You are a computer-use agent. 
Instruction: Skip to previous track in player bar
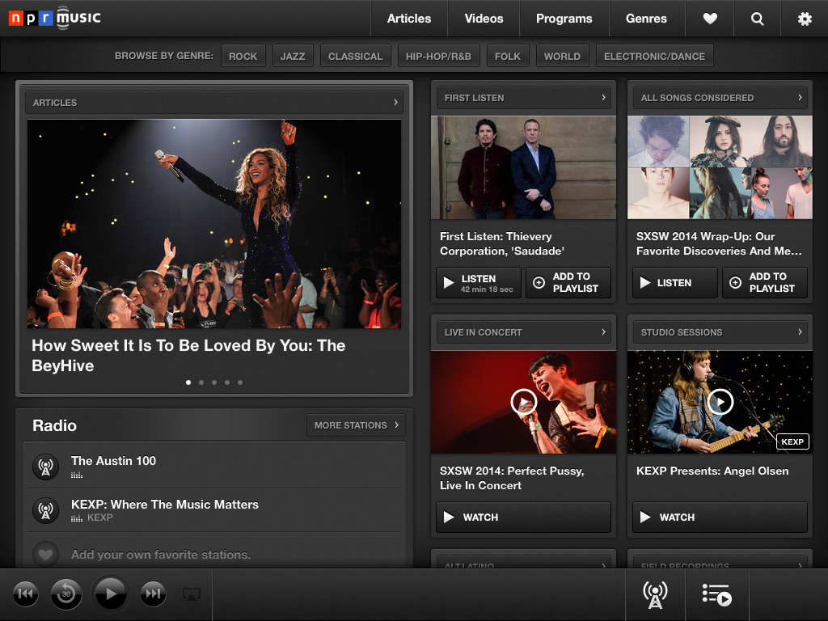coord(25,594)
